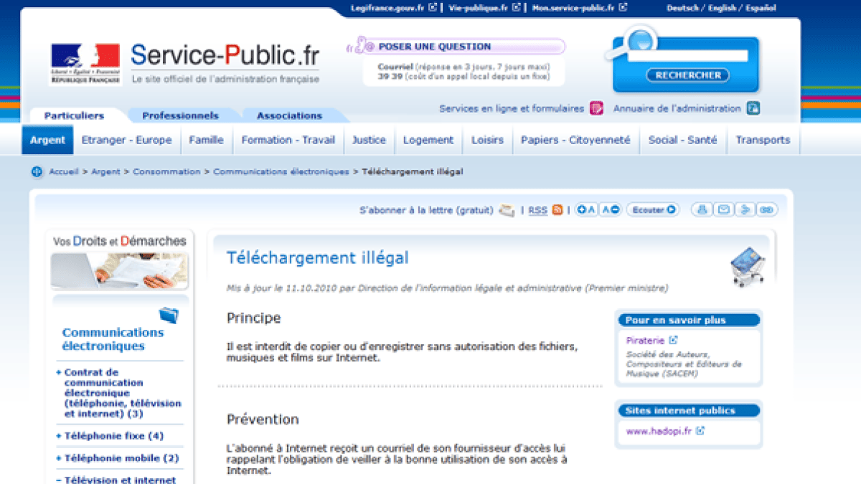Screen dimensions: 861x484
Task: Click the breadcrumb home circle icon
Action: pyautogui.click(x=37, y=172)
